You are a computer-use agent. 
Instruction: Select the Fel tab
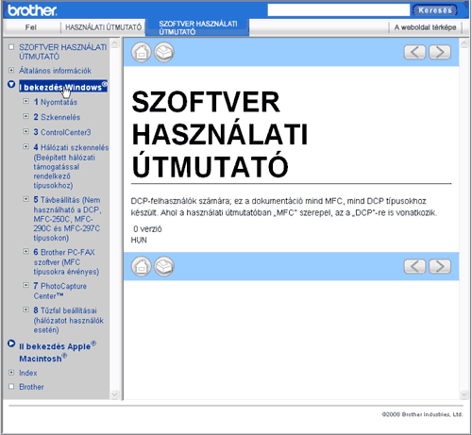(x=31, y=27)
